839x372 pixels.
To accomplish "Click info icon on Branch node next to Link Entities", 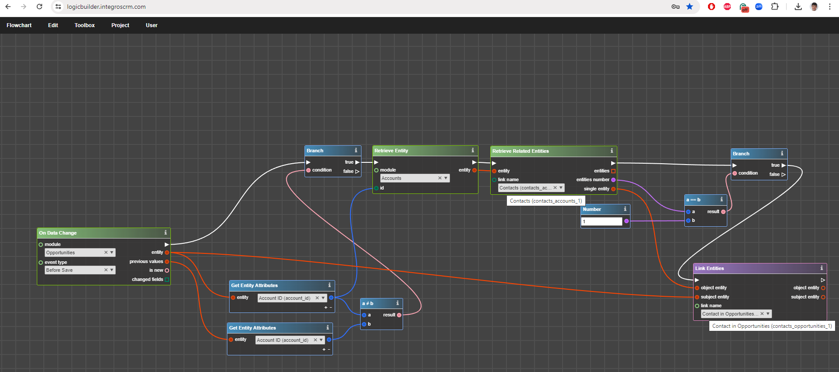I will pyautogui.click(x=782, y=153).
